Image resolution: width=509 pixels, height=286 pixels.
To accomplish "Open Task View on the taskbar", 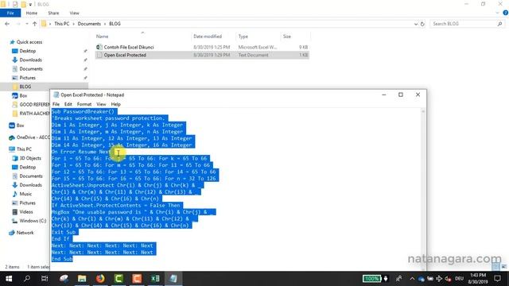I will (x=45, y=279).
